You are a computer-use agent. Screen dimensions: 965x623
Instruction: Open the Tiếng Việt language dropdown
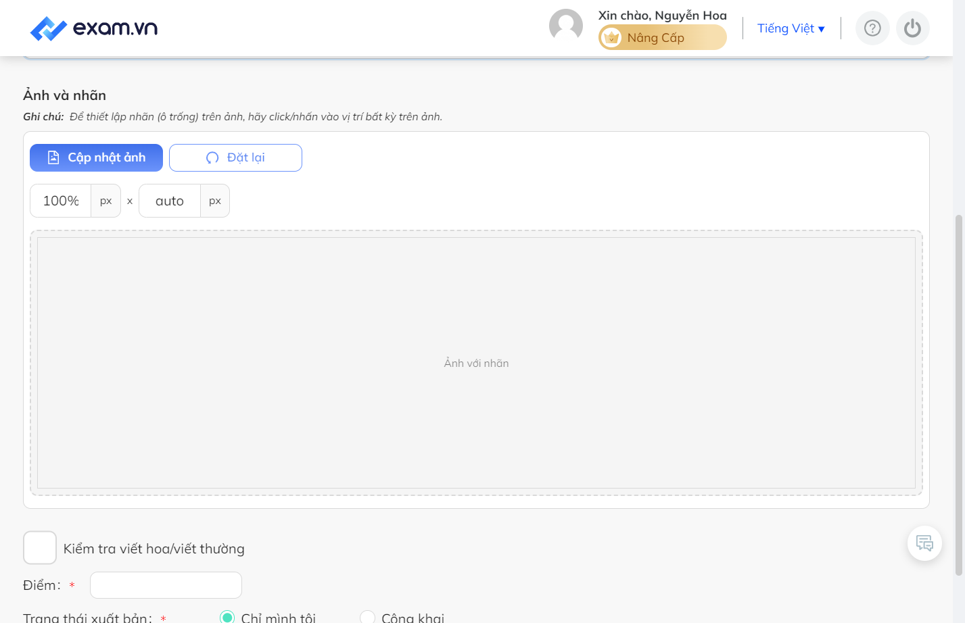[x=791, y=28]
